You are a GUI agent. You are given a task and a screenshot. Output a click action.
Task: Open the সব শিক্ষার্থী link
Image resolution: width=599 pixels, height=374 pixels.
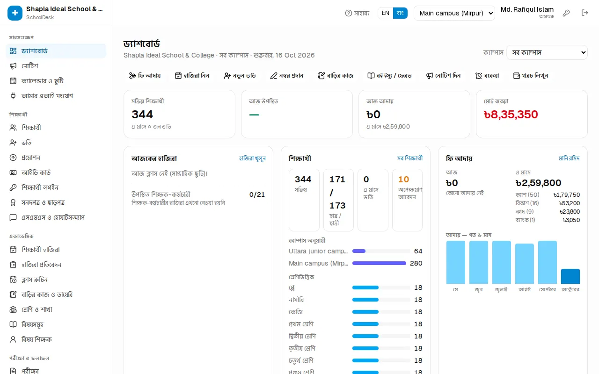click(x=410, y=158)
